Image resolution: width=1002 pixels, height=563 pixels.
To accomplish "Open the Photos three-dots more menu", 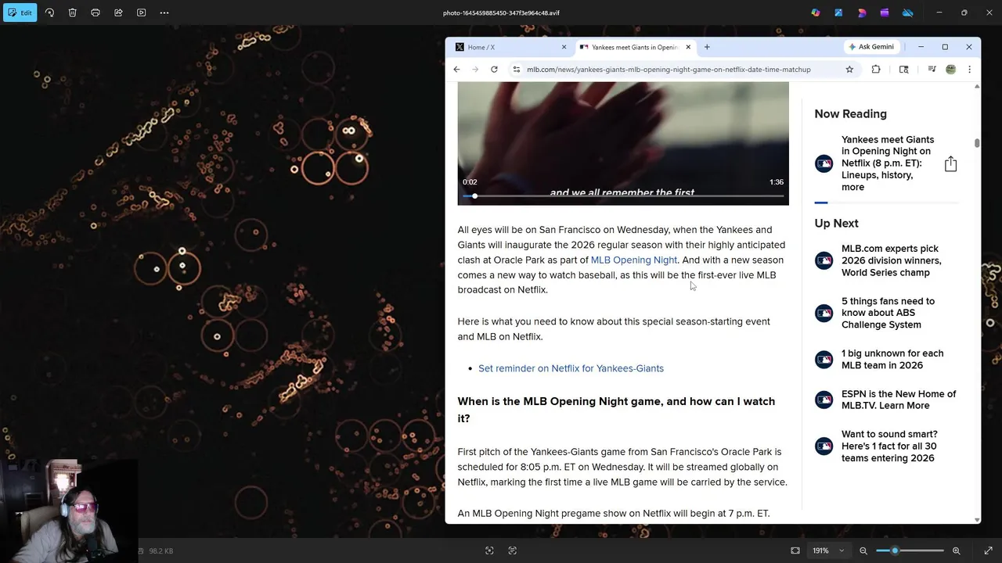I will (x=164, y=13).
